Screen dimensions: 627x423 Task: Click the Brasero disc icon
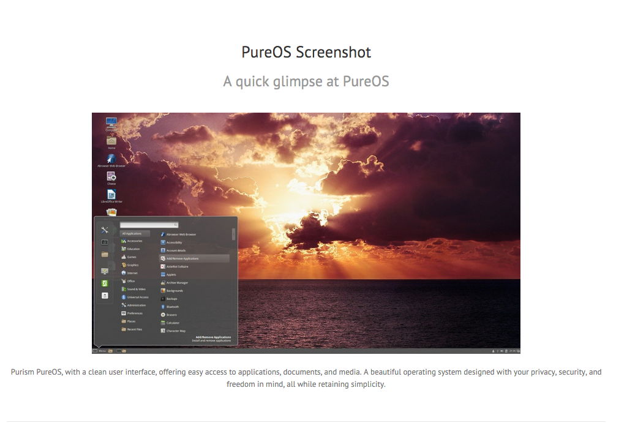coord(163,315)
